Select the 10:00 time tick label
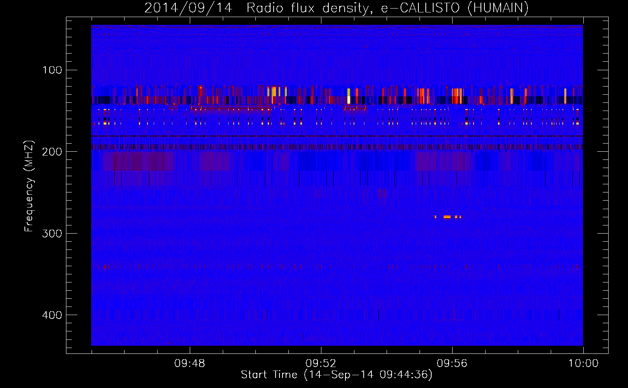This screenshot has width=628, height=388. [583, 364]
